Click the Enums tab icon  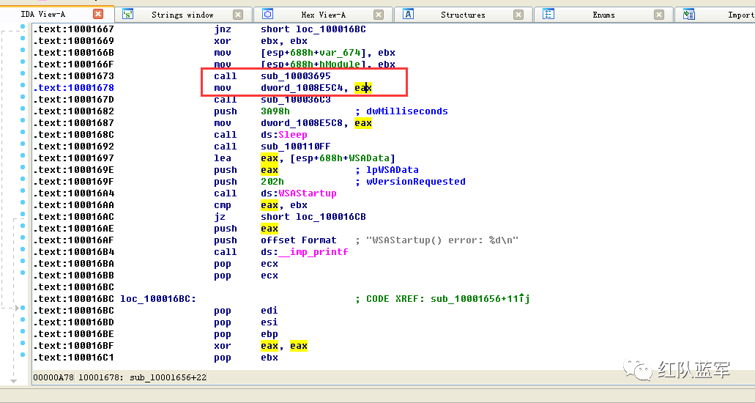click(548, 15)
